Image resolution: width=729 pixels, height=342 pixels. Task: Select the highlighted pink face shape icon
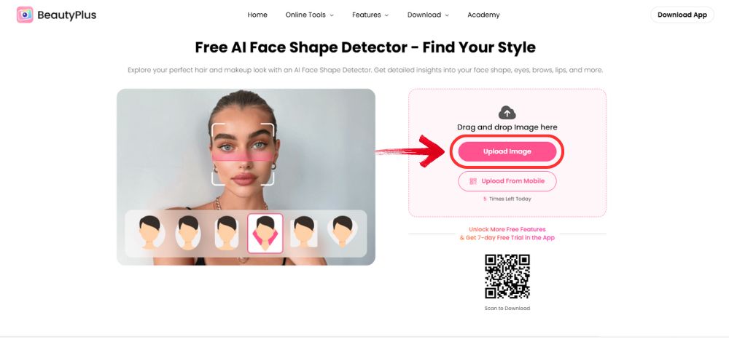pyautogui.click(x=265, y=233)
